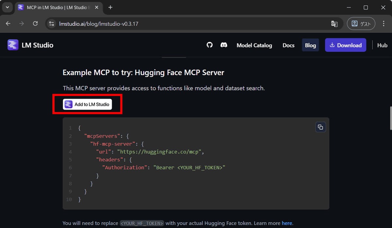
Task: Open the Docs menu item
Action: pyautogui.click(x=288, y=45)
